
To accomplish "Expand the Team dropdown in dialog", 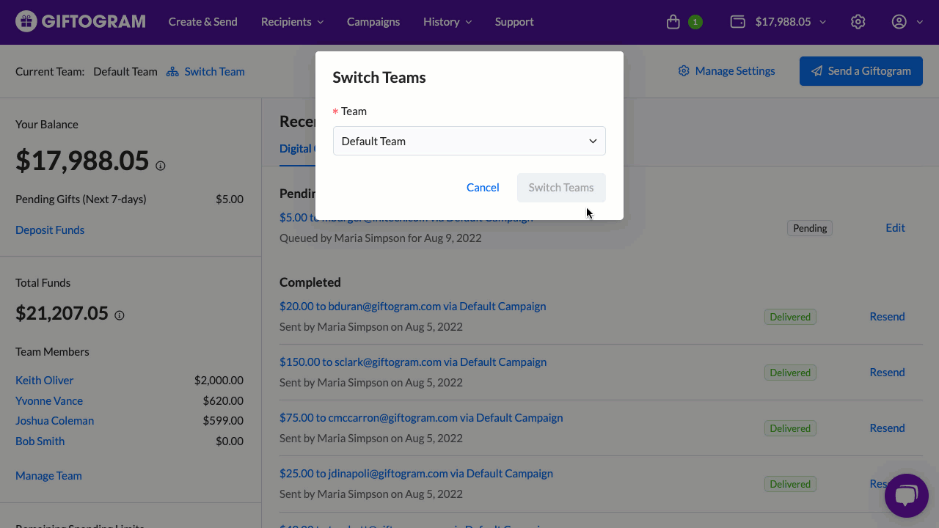I will 469,141.
